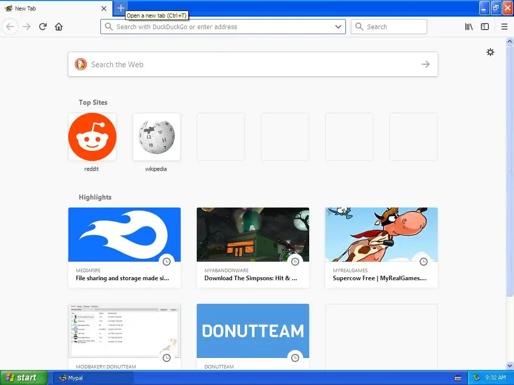Viewport: 514px width, 385px height.
Task: Click the Highlights heading
Action: pos(95,197)
